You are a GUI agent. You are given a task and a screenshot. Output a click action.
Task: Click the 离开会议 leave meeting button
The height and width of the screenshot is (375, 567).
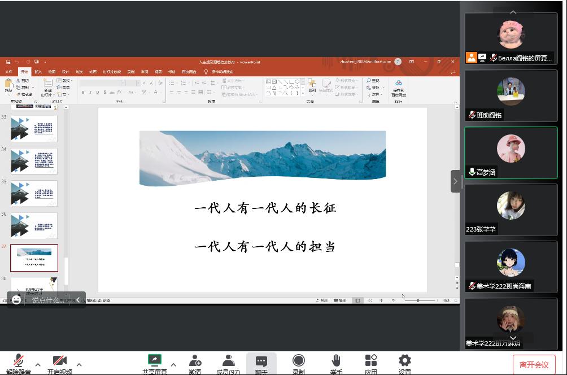tap(534, 365)
